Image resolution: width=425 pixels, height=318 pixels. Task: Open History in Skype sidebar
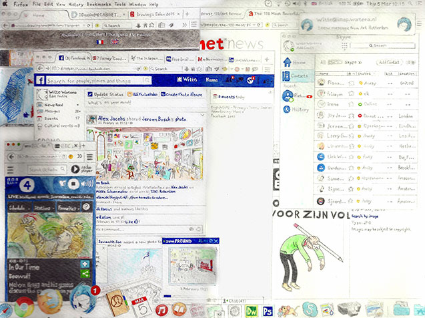pyautogui.click(x=296, y=110)
